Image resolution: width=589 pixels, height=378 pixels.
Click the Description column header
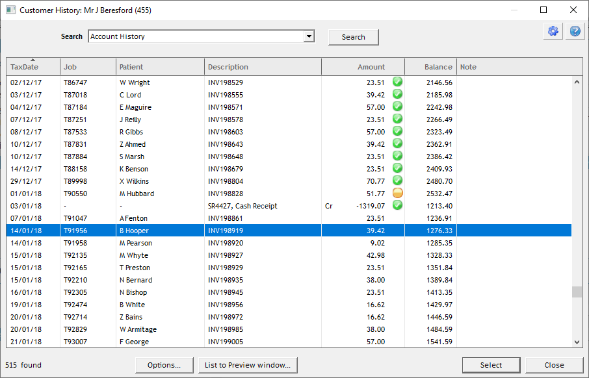click(263, 67)
